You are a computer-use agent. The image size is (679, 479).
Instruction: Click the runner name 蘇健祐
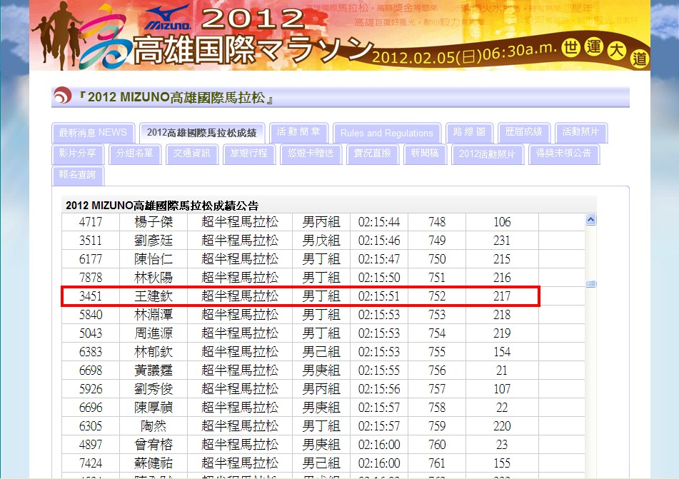[x=154, y=463]
